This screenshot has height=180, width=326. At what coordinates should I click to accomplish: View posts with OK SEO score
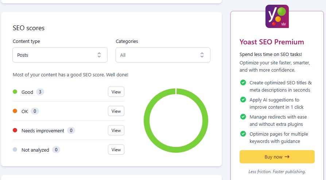click(116, 111)
